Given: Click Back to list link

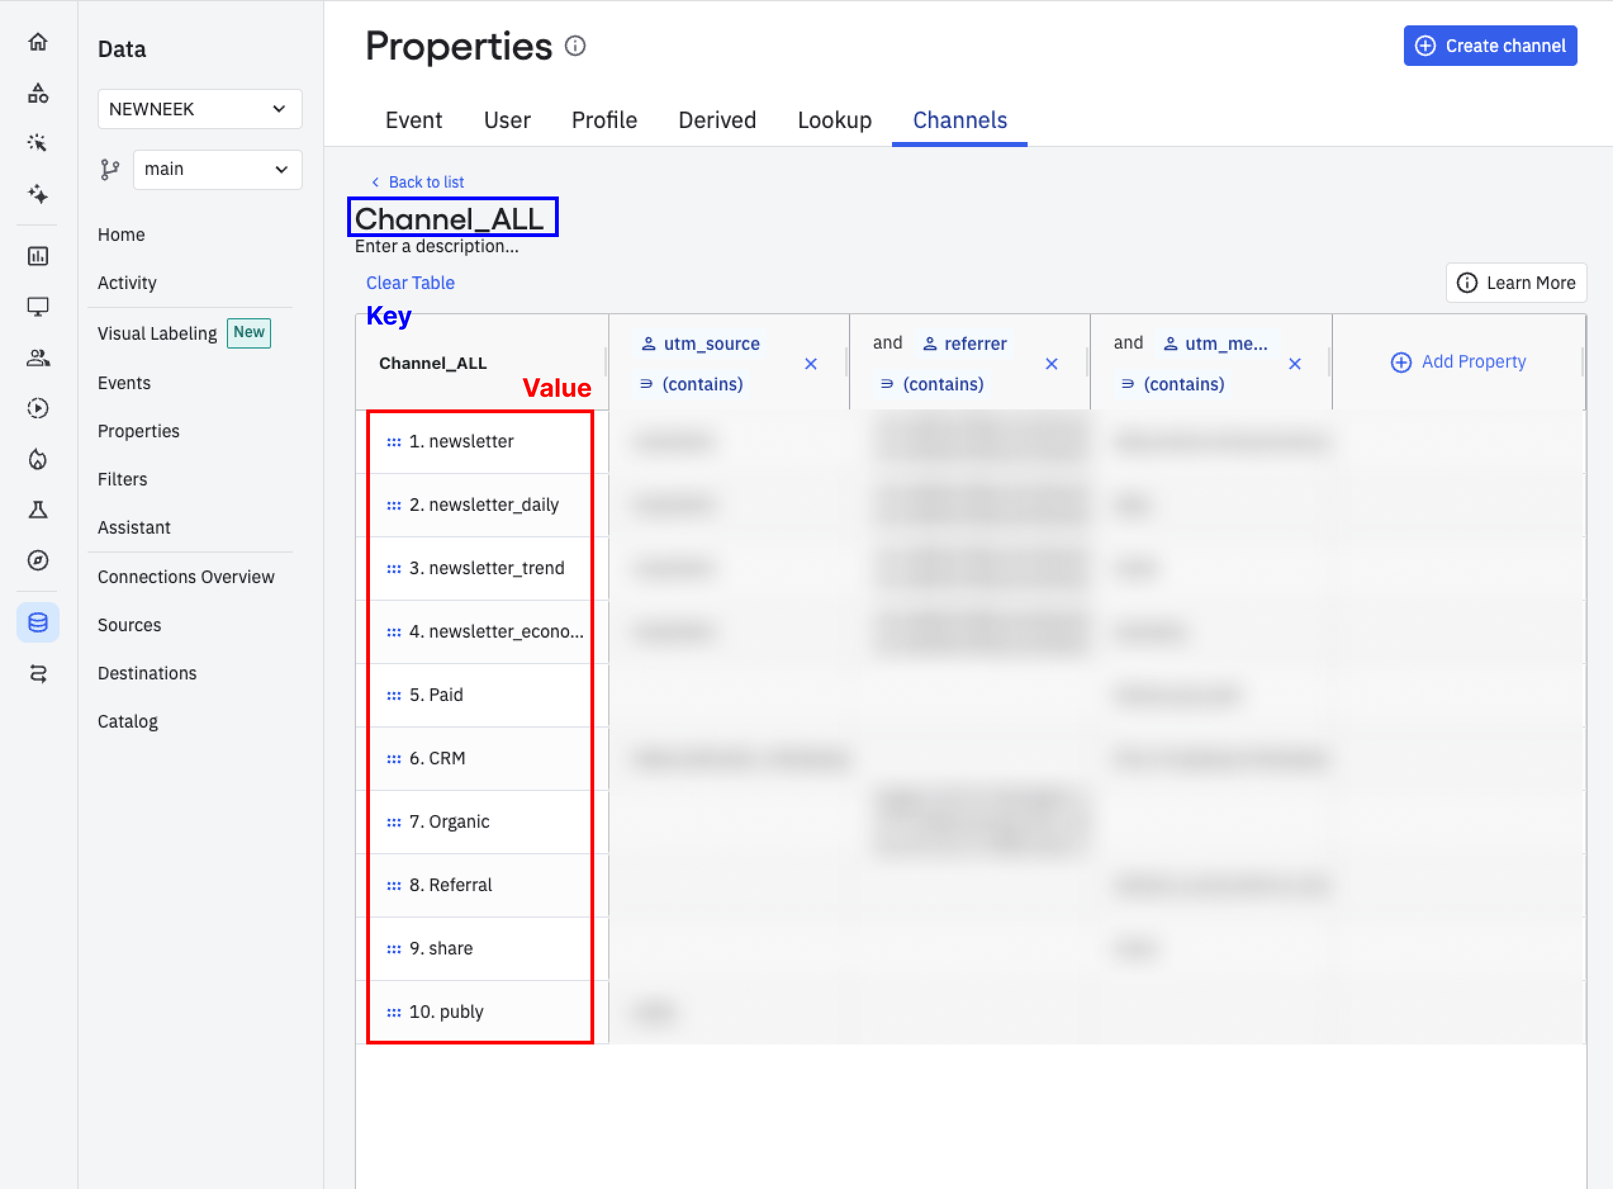Looking at the screenshot, I should coord(418,182).
